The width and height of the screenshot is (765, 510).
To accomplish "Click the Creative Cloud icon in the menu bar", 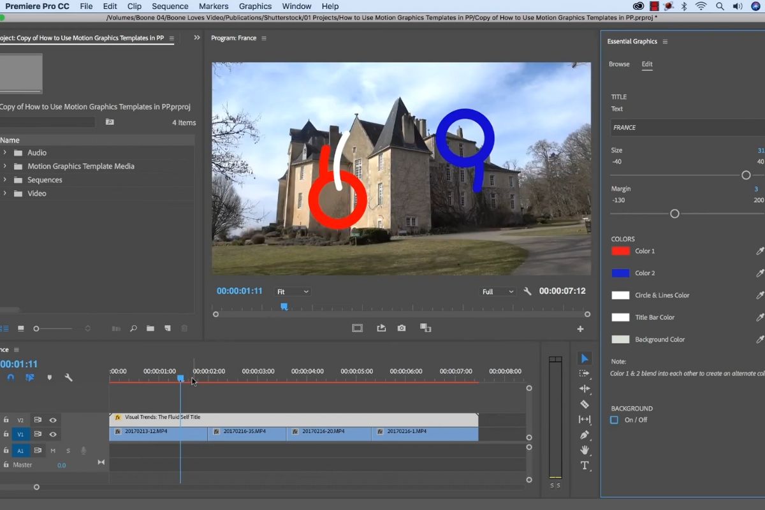I will [x=638, y=6].
